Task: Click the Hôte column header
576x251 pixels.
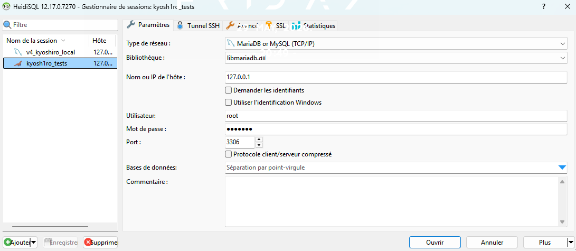Action: coord(103,41)
